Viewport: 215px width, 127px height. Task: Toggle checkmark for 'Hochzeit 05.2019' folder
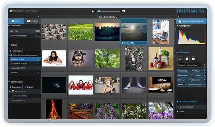click(x=38, y=68)
